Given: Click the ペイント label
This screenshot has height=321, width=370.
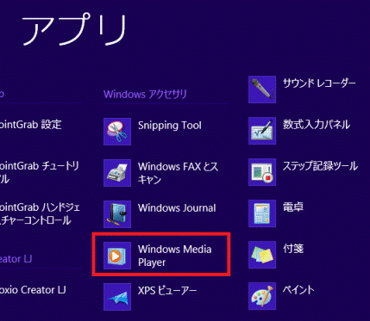Looking at the screenshot, I should [298, 290].
